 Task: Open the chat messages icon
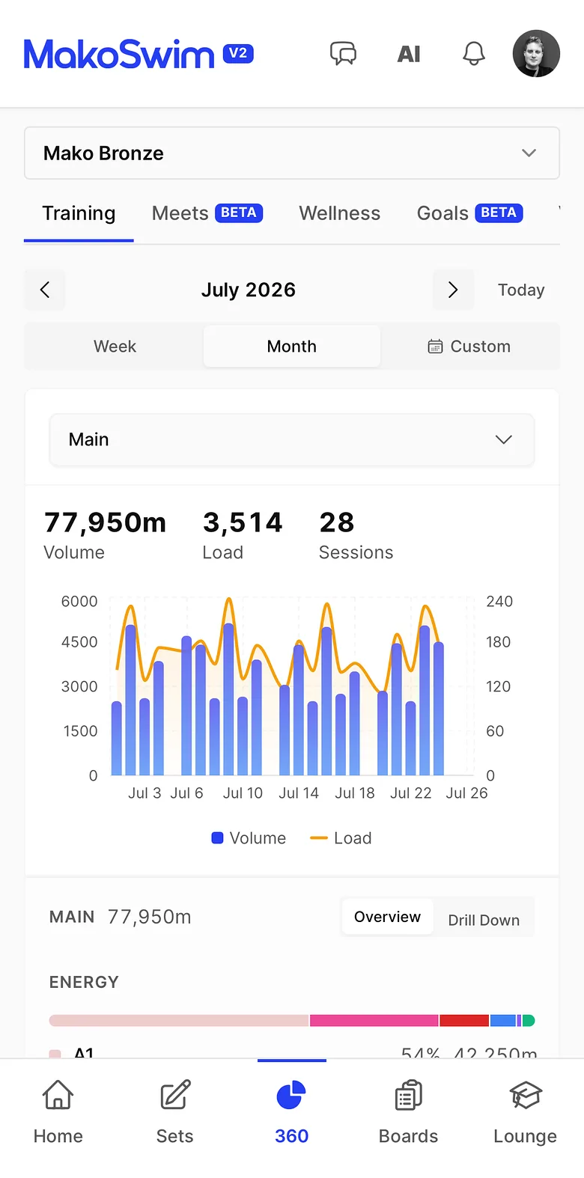point(344,53)
